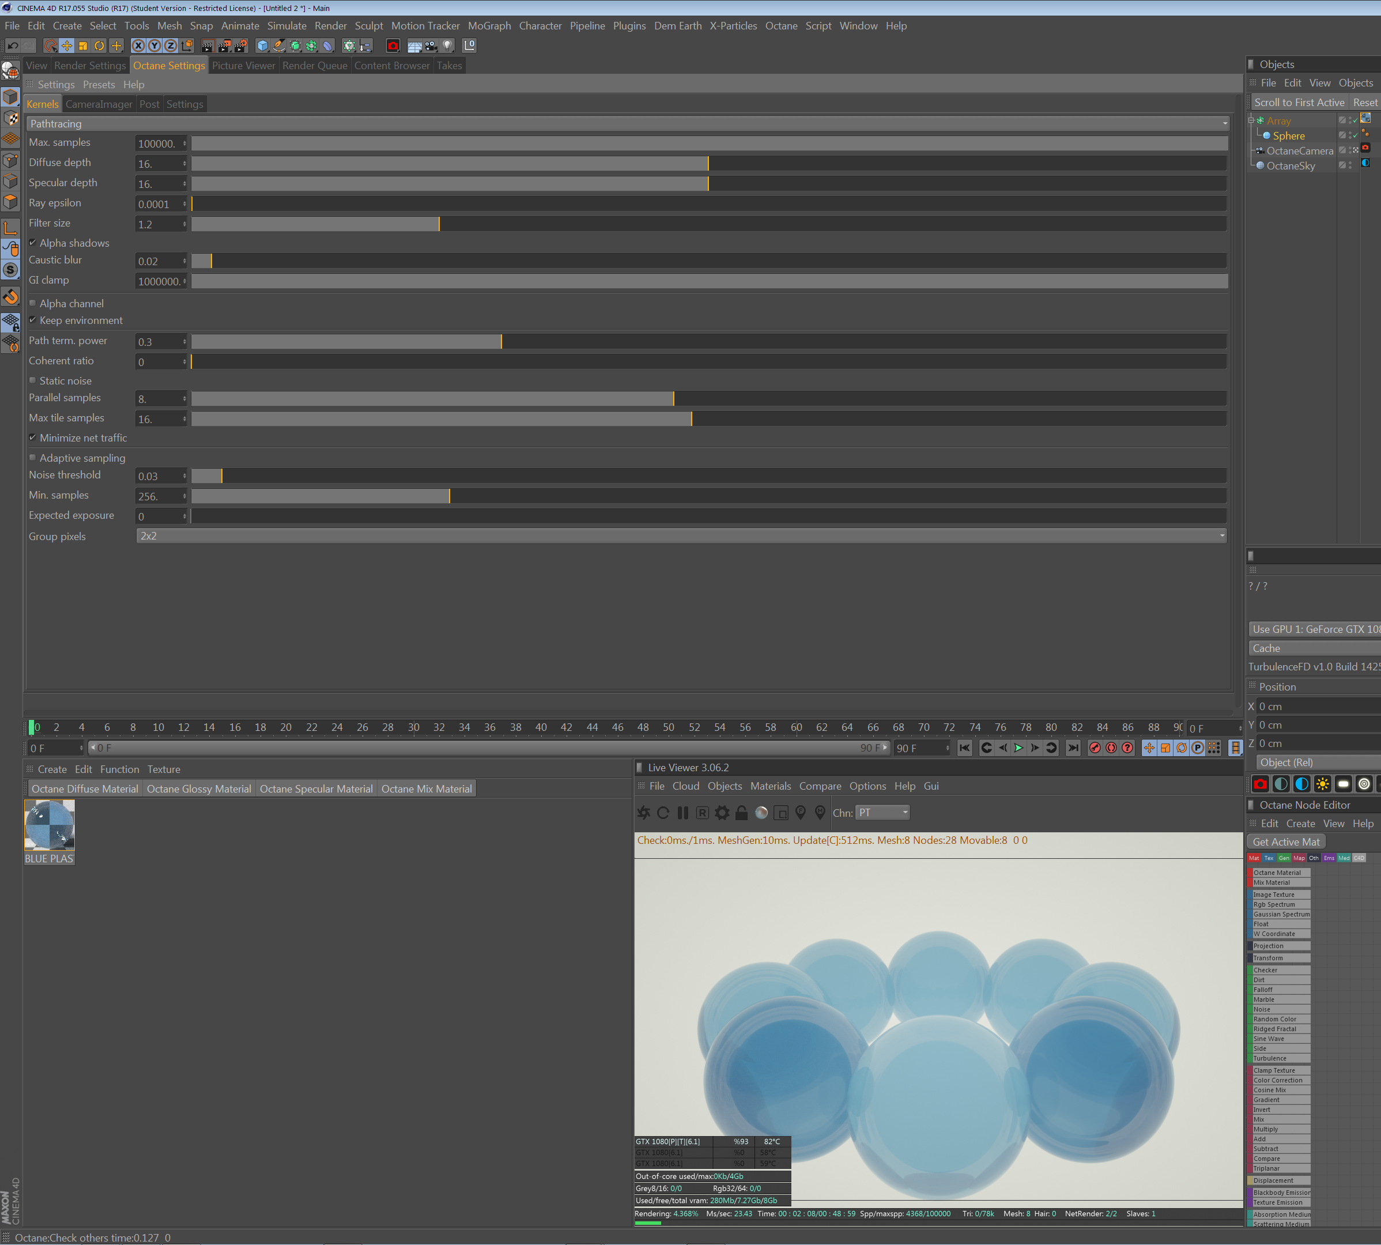Click the Undo arrow icon
The image size is (1381, 1245).
click(x=12, y=46)
